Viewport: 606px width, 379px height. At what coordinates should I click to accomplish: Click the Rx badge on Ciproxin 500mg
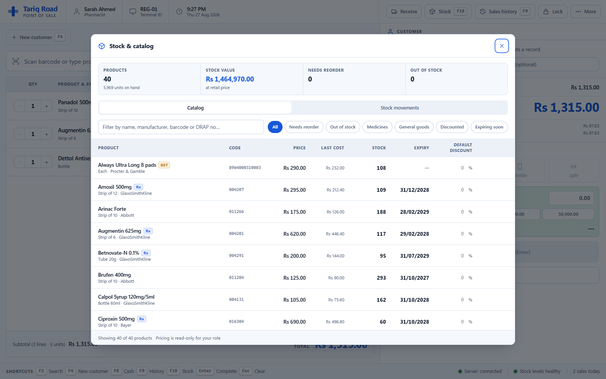tap(142, 319)
